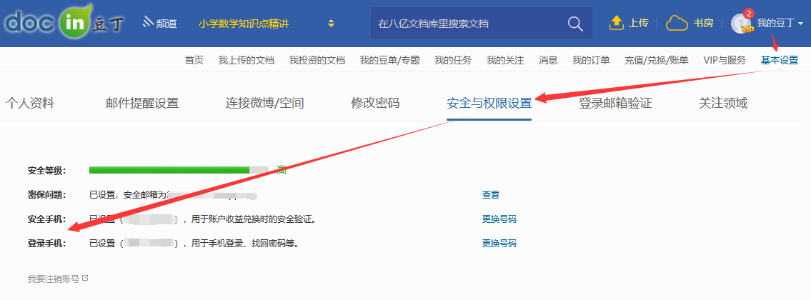This screenshot has width=811, height=300.
Task: Expand the 小学数学知识点精讲 selector arrows
Action: [332, 24]
